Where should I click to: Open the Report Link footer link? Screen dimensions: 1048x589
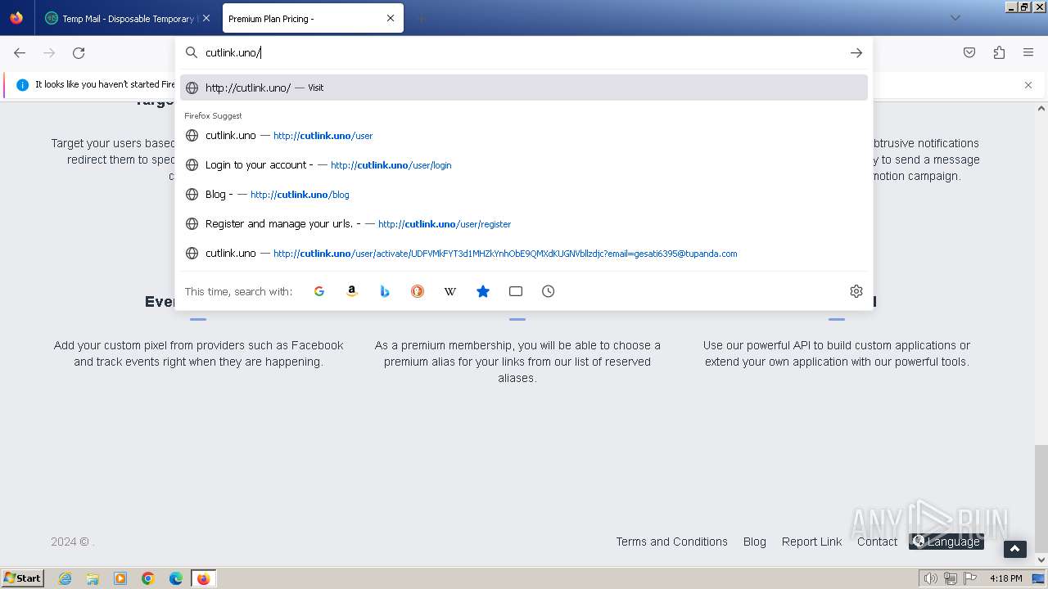(811, 542)
